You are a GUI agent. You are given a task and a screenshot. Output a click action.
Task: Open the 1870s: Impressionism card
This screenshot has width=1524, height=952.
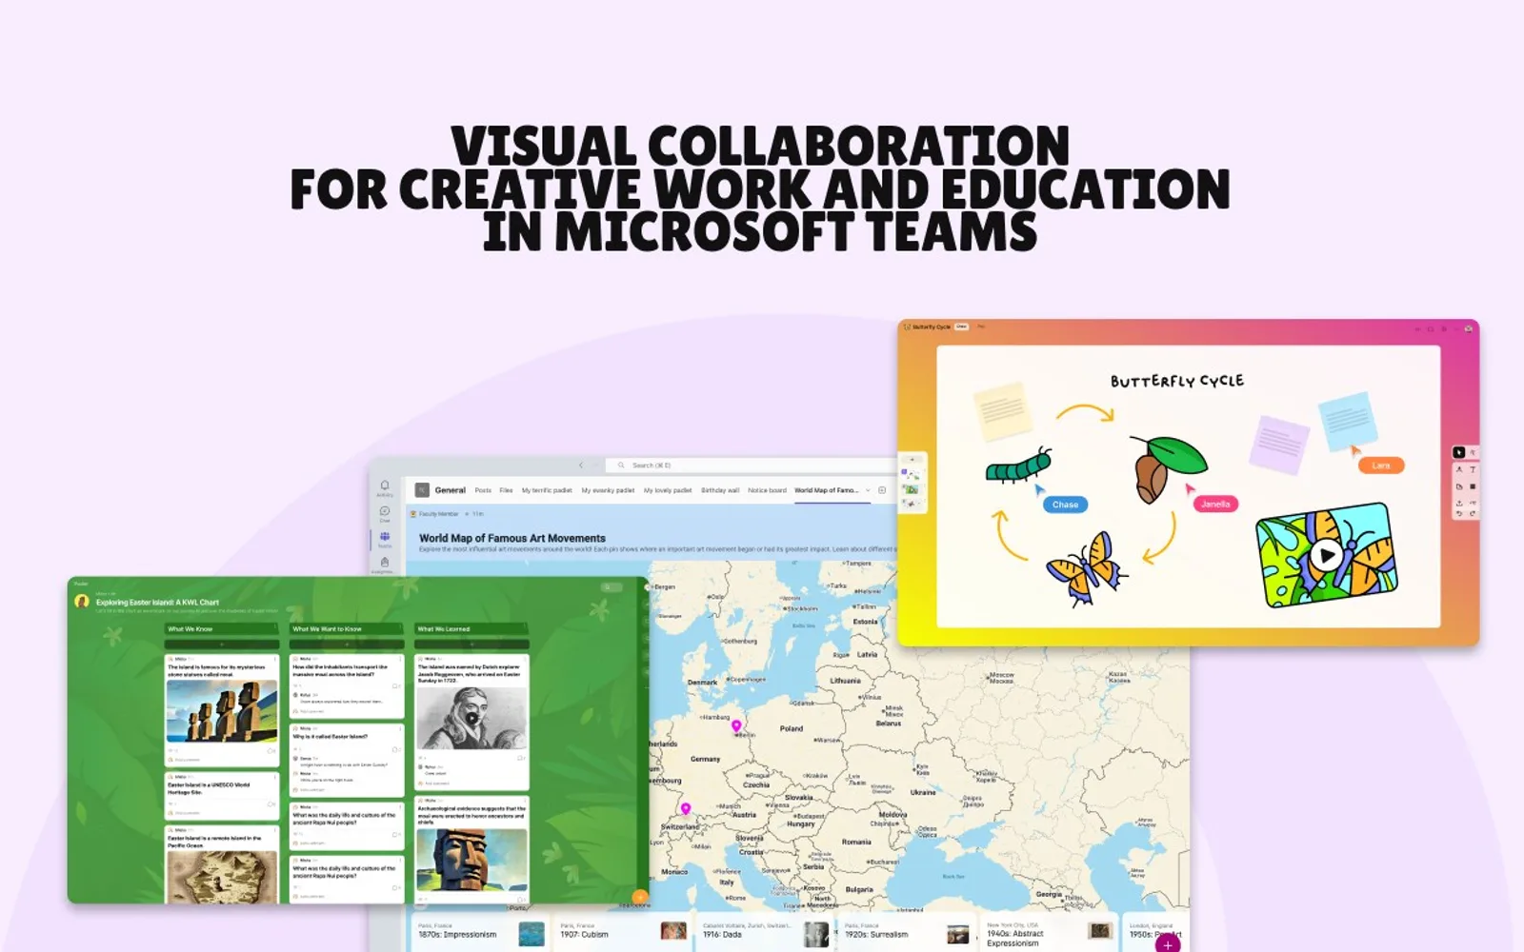481,933
